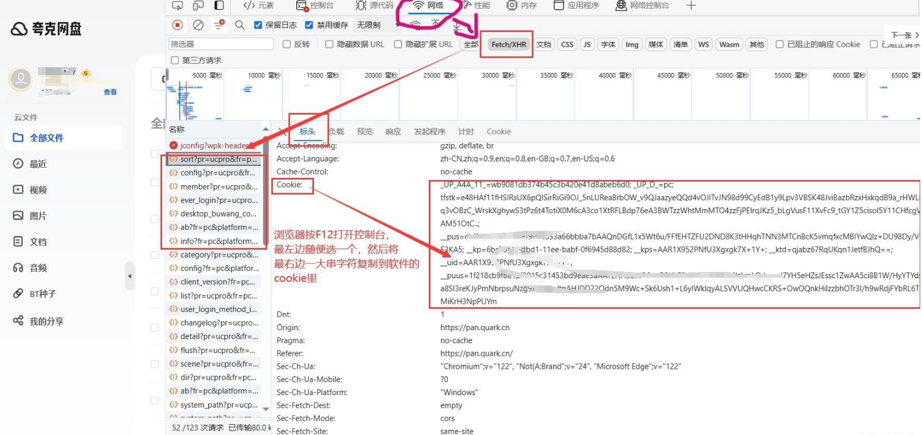Click the red record network log button

[x=178, y=25]
